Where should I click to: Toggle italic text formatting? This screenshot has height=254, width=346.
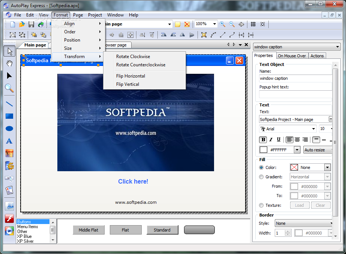click(271, 140)
